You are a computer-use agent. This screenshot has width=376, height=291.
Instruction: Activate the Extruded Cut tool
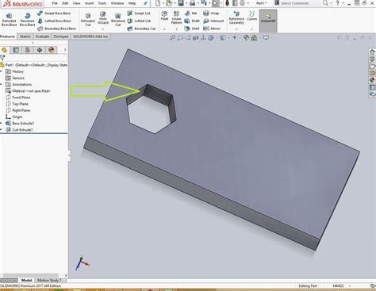(88, 20)
